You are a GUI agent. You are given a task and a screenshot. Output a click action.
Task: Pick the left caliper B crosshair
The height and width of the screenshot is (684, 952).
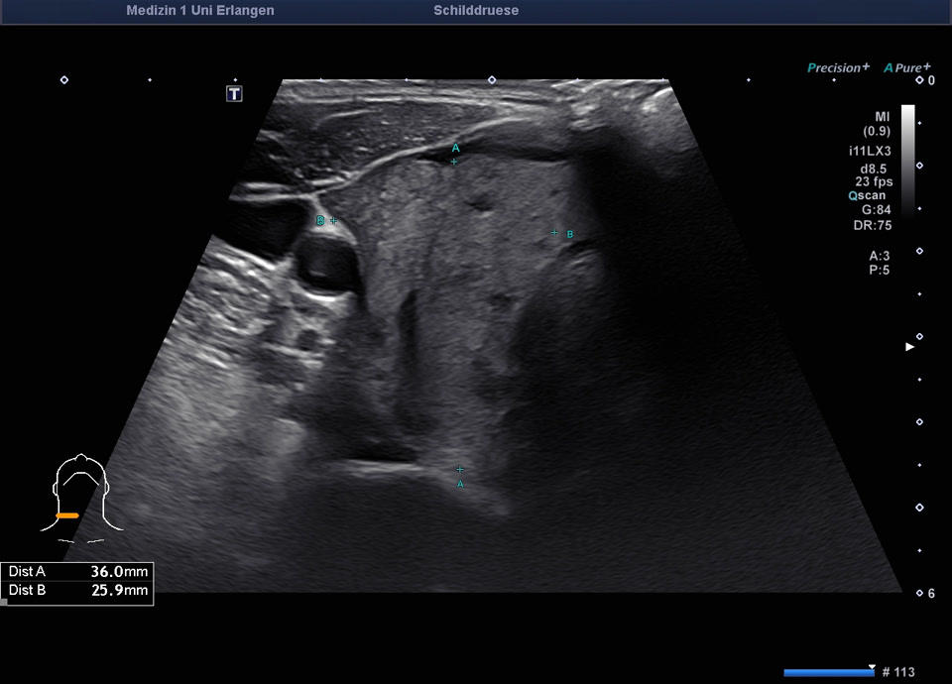(x=333, y=220)
